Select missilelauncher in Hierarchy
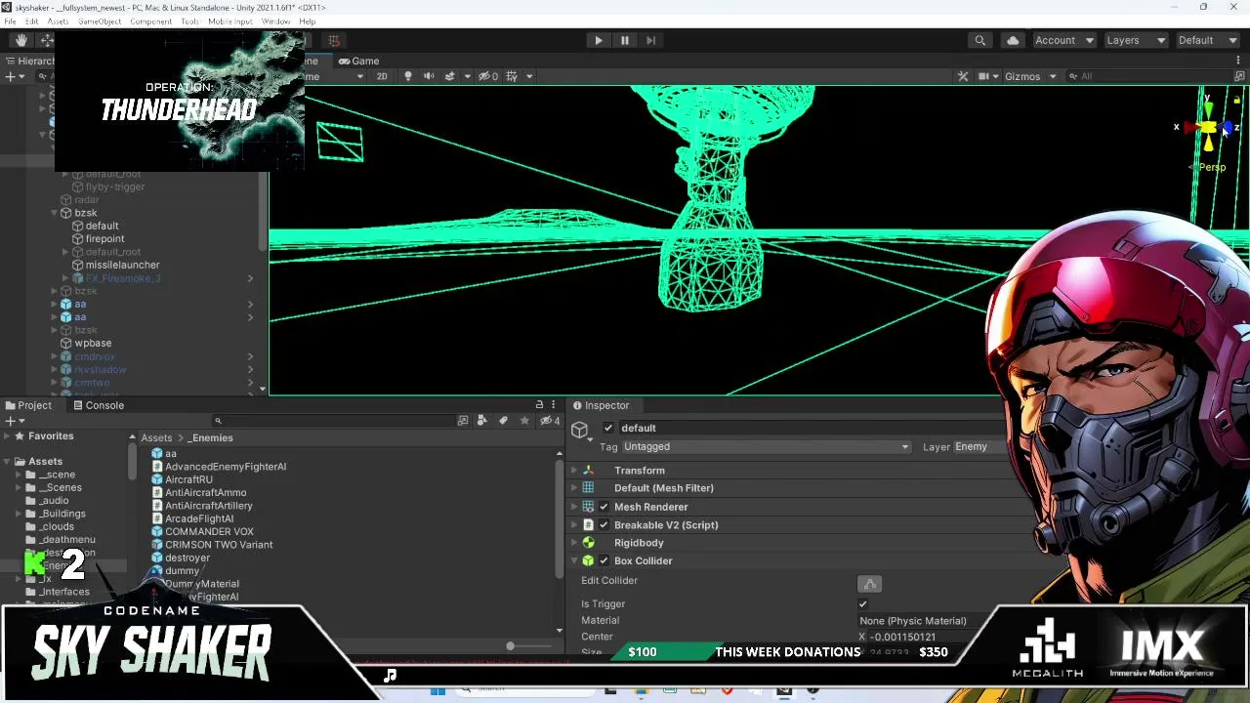The width and height of the screenshot is (1250, 703). (122, 265)
